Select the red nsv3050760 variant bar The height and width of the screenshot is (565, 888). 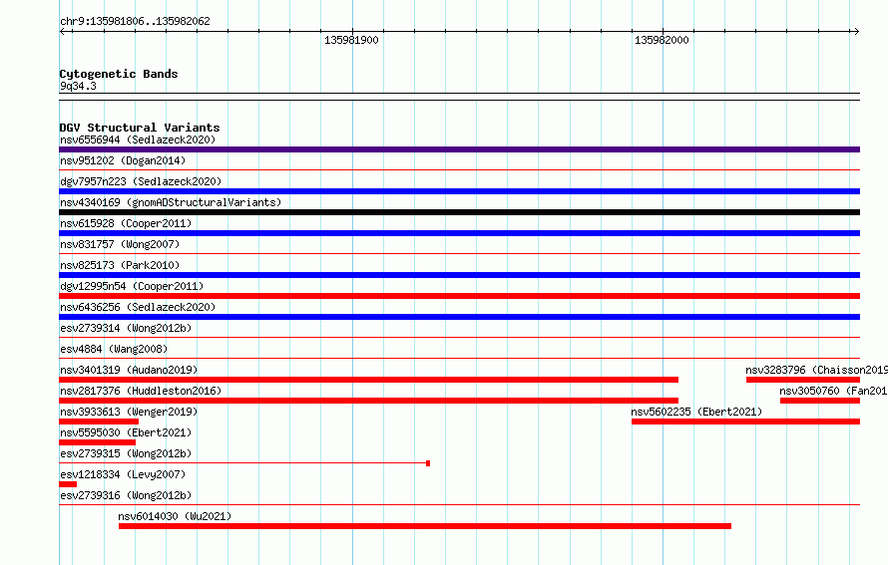point(820,401)
